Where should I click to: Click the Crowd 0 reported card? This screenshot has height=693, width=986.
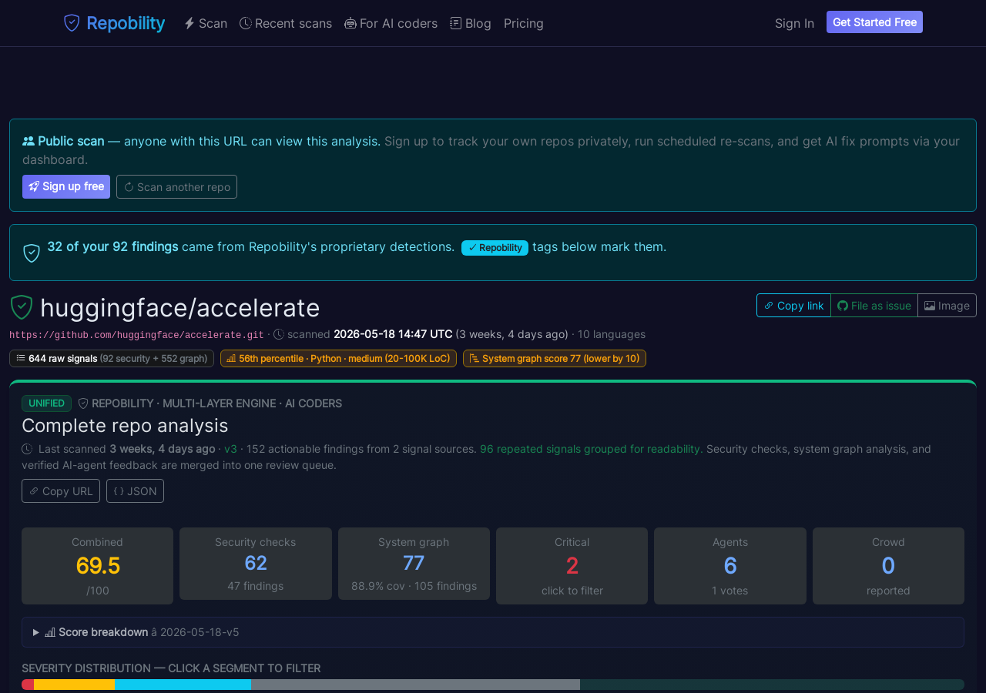point(888,566)
